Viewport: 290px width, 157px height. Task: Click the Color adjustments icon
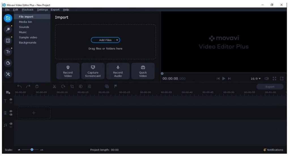click(81, 87)
